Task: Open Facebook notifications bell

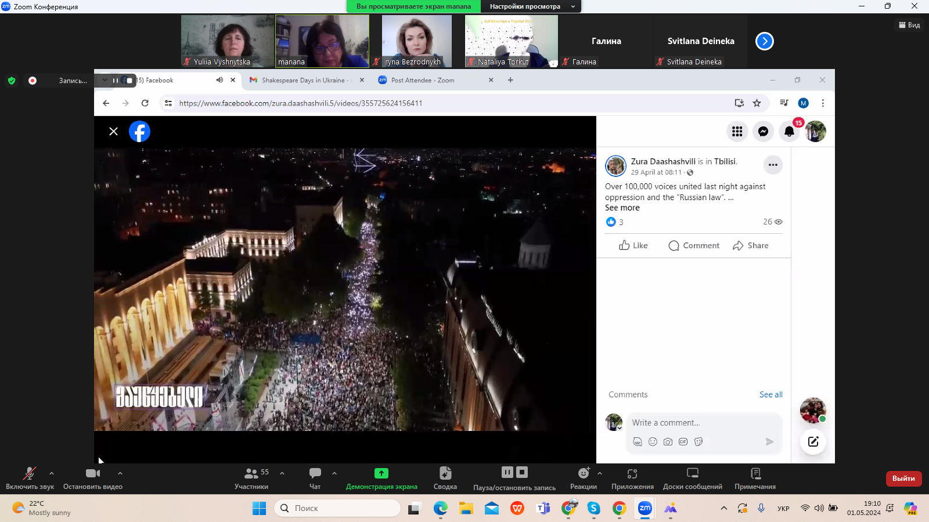Action: pyautogui.click(x=789, y=132)
